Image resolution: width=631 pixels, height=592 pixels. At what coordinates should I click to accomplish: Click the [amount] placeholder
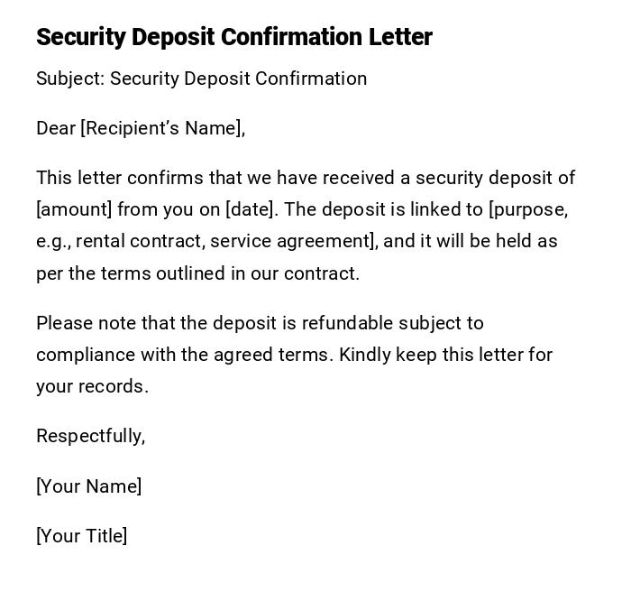pyautogui.click(x=74, y=209)
